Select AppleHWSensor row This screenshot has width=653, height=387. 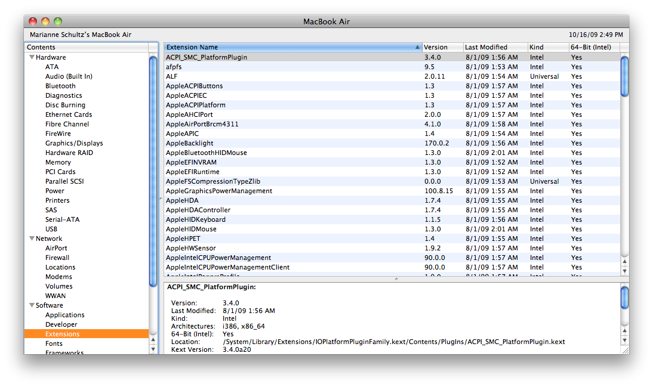point(392,249)
